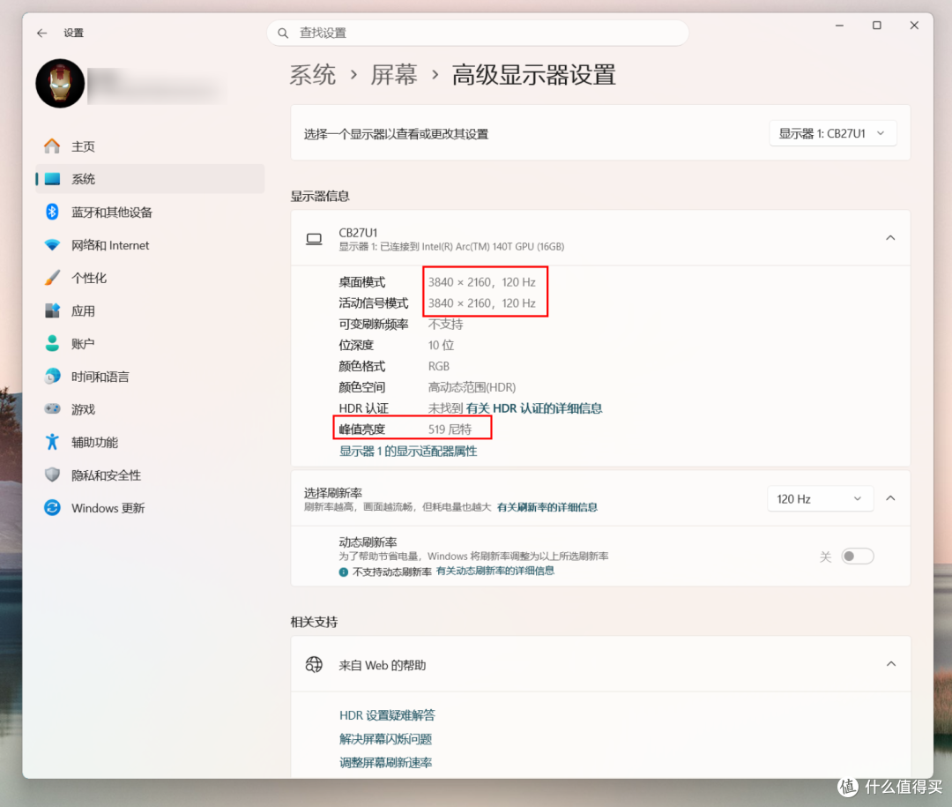
Task: Go to 隐私和安全性 settings
Action: [149, 474]
